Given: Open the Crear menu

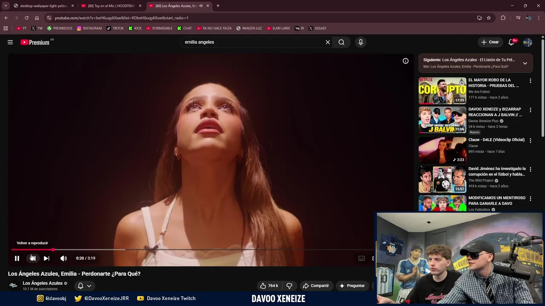Looking at the screenshot, I should click(490, 42).
